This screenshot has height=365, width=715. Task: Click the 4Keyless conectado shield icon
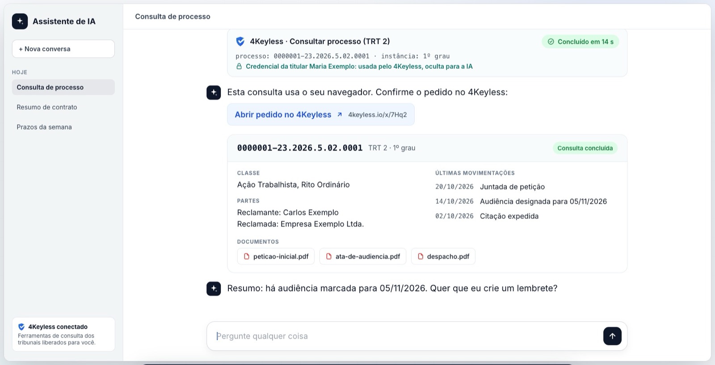pos(21,327)
